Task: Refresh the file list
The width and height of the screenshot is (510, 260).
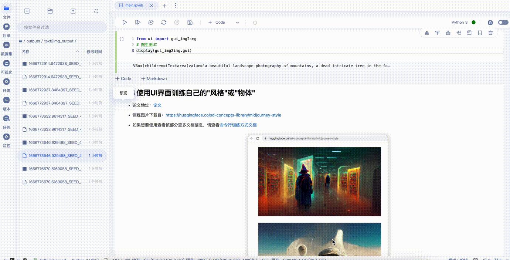Action: click(96, 11)
